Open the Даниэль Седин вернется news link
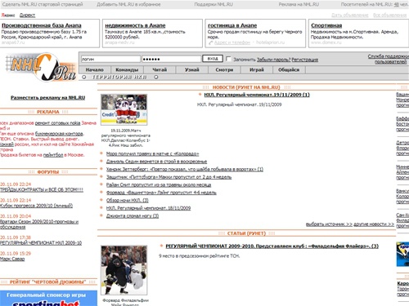This screenshot has width=409, height=306. click(156, 162)
